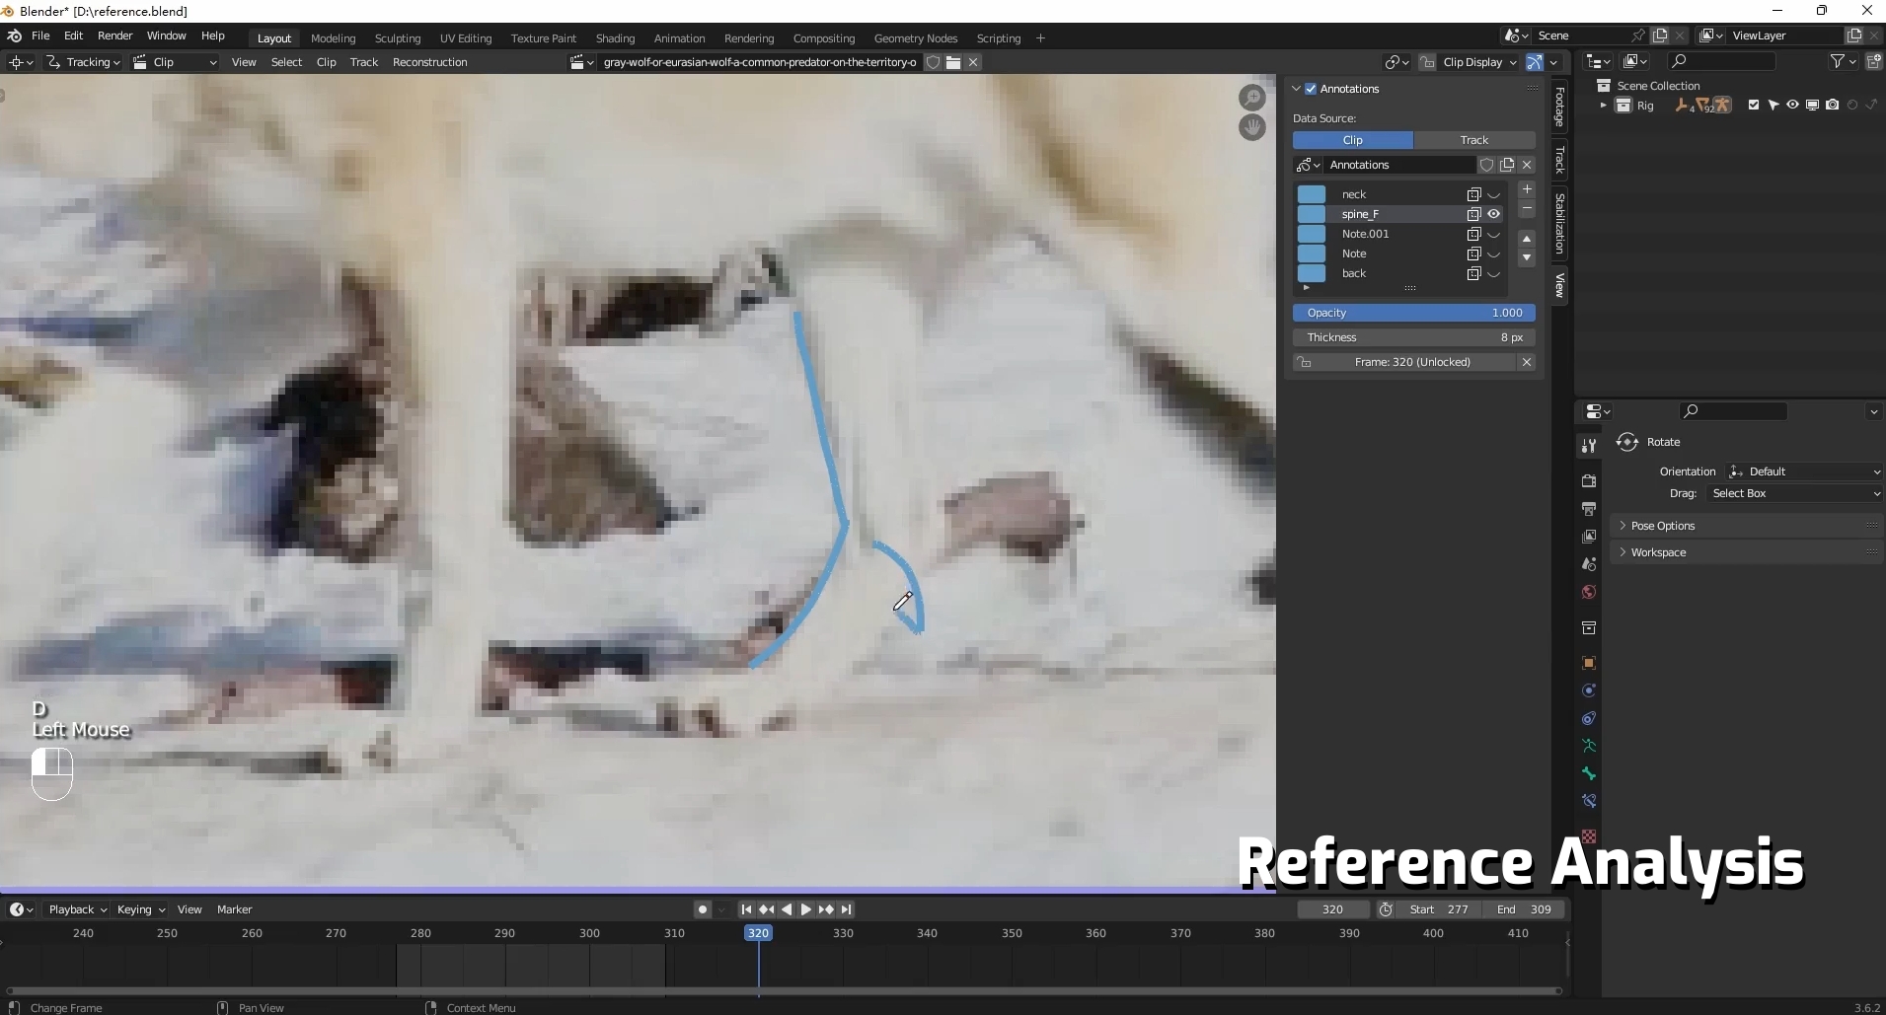
Task: Open the Bone Constraints properties tab
Action: click(1589, 801)
